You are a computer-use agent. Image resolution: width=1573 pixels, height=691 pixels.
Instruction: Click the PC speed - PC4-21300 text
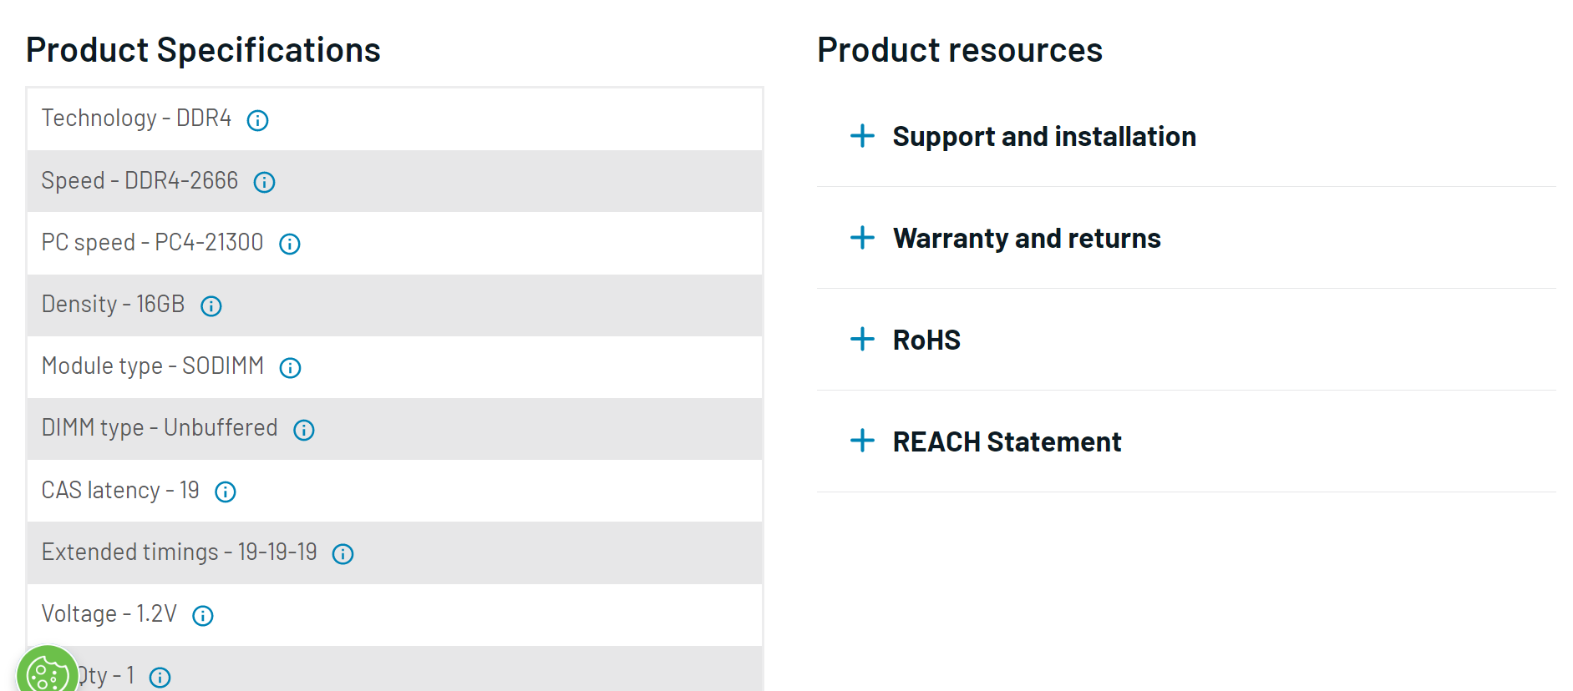point(152,242)
